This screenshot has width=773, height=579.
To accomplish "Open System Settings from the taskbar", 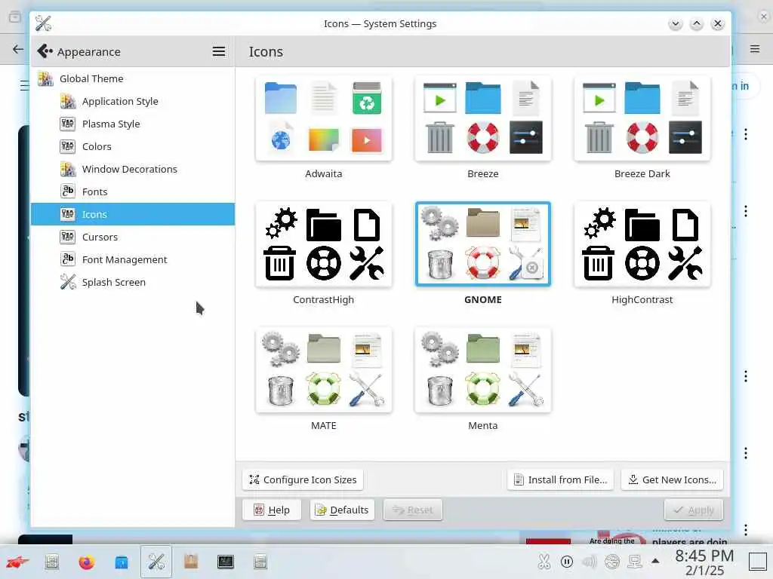I will point(156,562).
